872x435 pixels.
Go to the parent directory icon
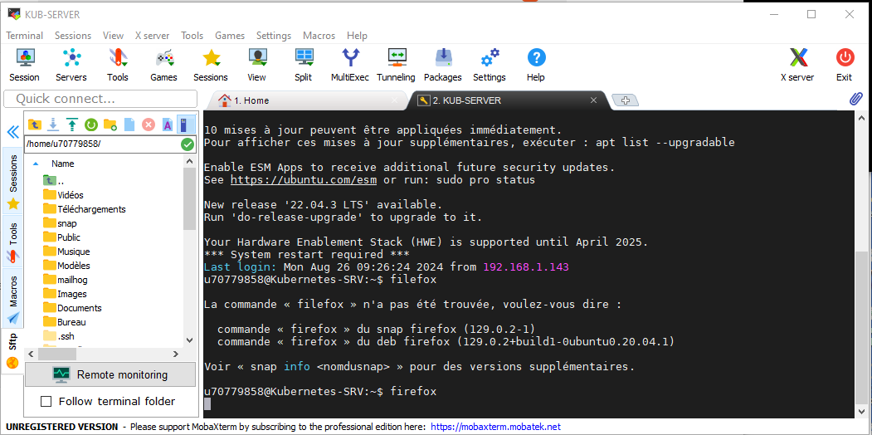tap(35, 125)
